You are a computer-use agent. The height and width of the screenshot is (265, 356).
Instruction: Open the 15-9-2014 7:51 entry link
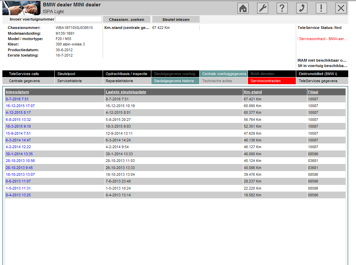[x=18, y=133]
